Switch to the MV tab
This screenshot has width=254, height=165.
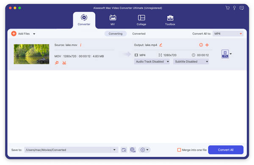[113, 20]
